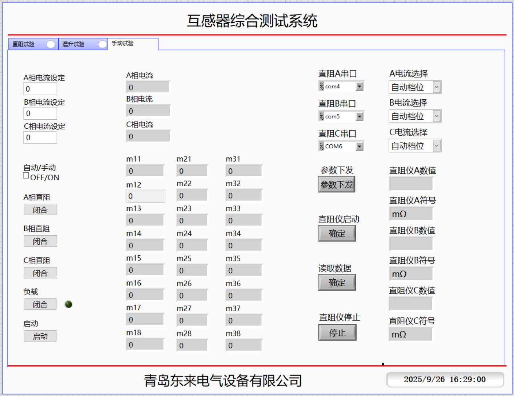Image resolution: width=514 pixels, height=396 pixels.
Task: Expand the A电流选择 自动档位 dropdown
Action: click(437, 87)
